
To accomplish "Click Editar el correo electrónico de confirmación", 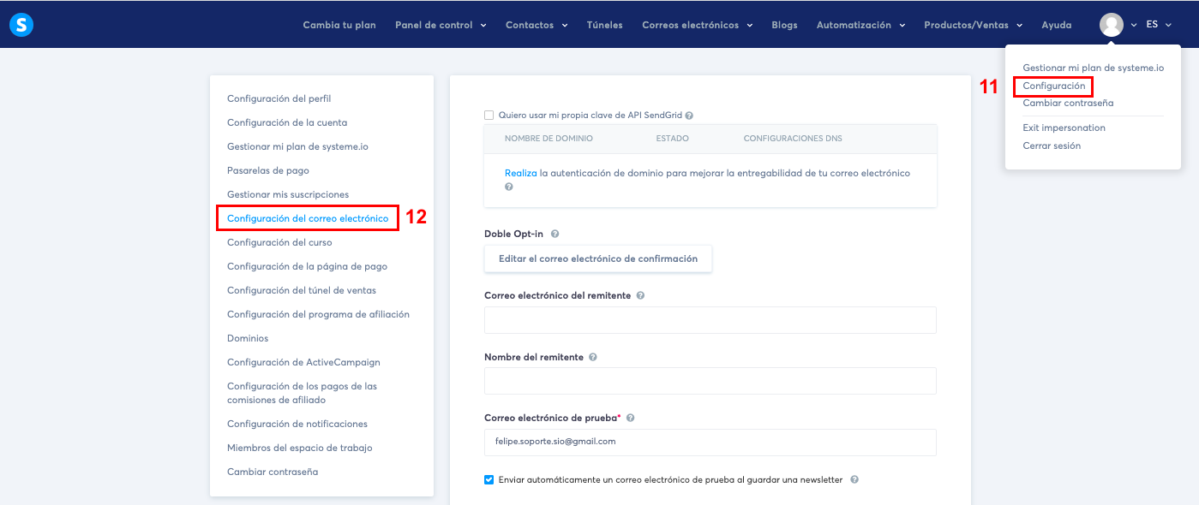I will click(x=597, y=258).
